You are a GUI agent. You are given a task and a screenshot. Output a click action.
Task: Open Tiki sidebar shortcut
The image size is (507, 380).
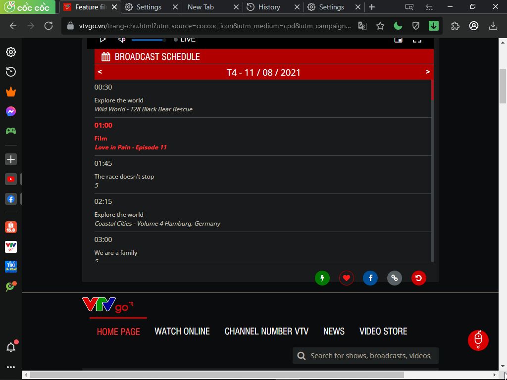pos(11,267)
